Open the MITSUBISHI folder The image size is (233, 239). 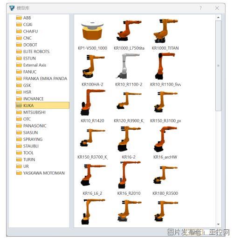pyautogui.click(x=31, y=112)
